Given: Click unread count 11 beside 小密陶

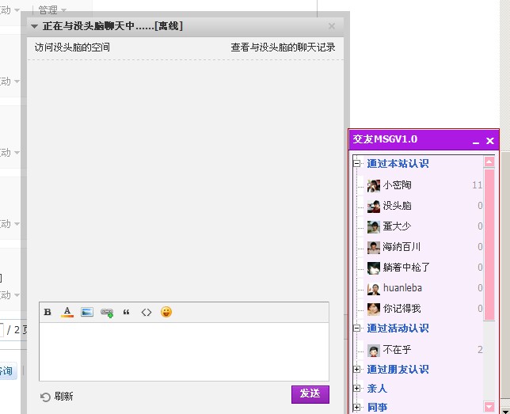Looking at the screenshot, I should point(478,185).
